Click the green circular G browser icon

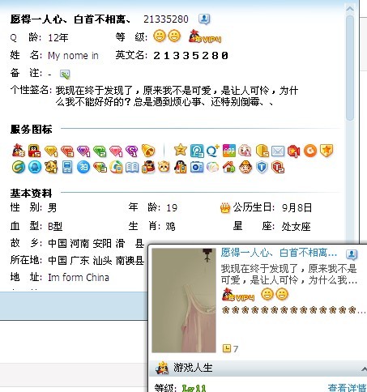(19, 167)
